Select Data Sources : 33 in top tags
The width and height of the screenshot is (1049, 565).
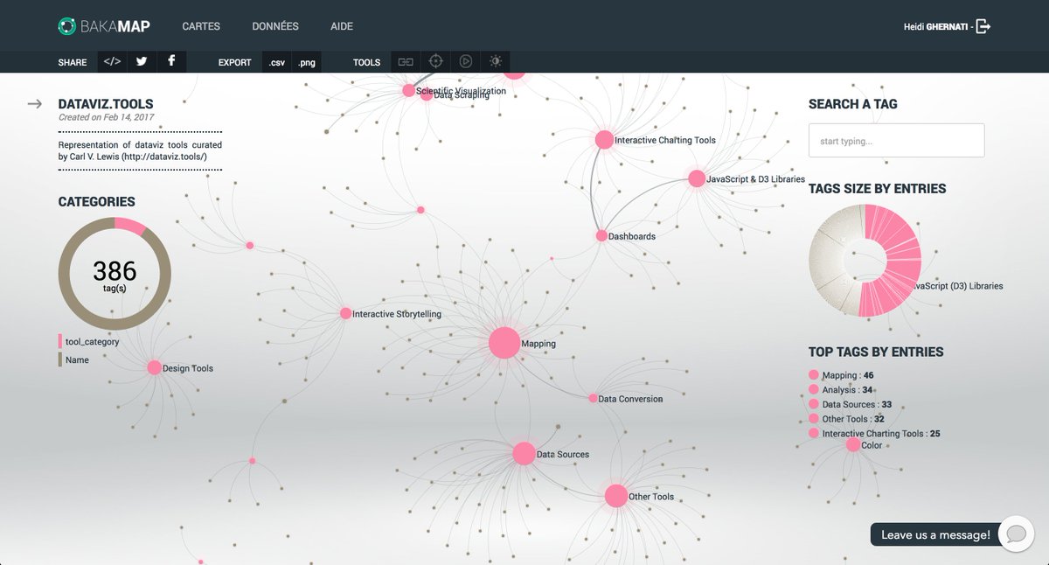[851, 405]
